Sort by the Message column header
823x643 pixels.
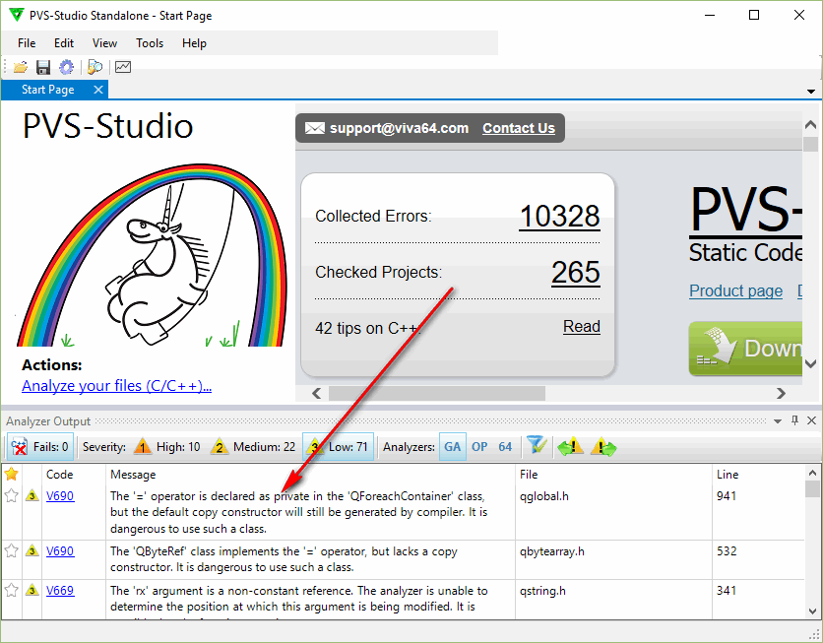tap(133, 475)
